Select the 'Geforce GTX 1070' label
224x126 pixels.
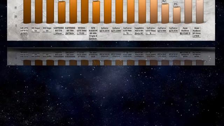pyautogui.click(x=105, y=29)
